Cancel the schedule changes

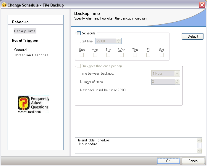(193, 161)
